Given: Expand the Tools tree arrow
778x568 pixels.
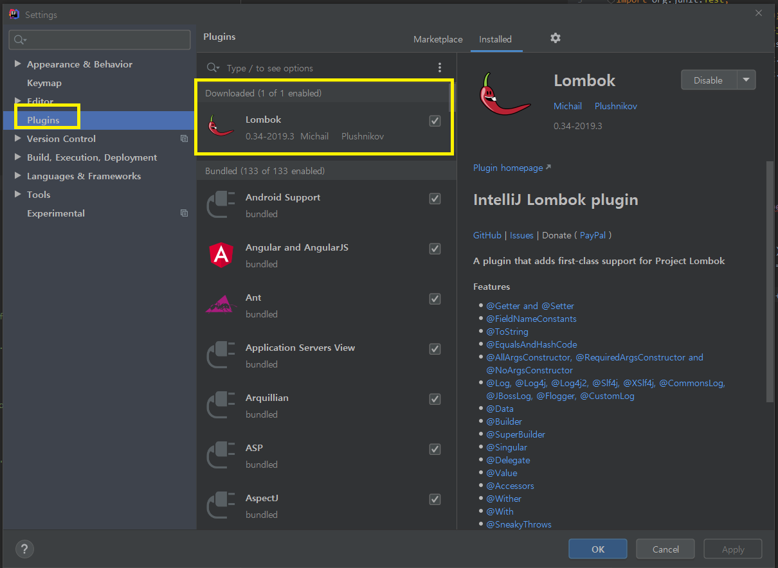Looking at the screenshot, I should 17,195.
